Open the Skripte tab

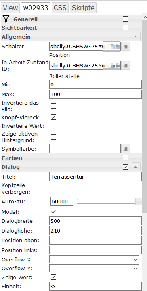[83, 8]
